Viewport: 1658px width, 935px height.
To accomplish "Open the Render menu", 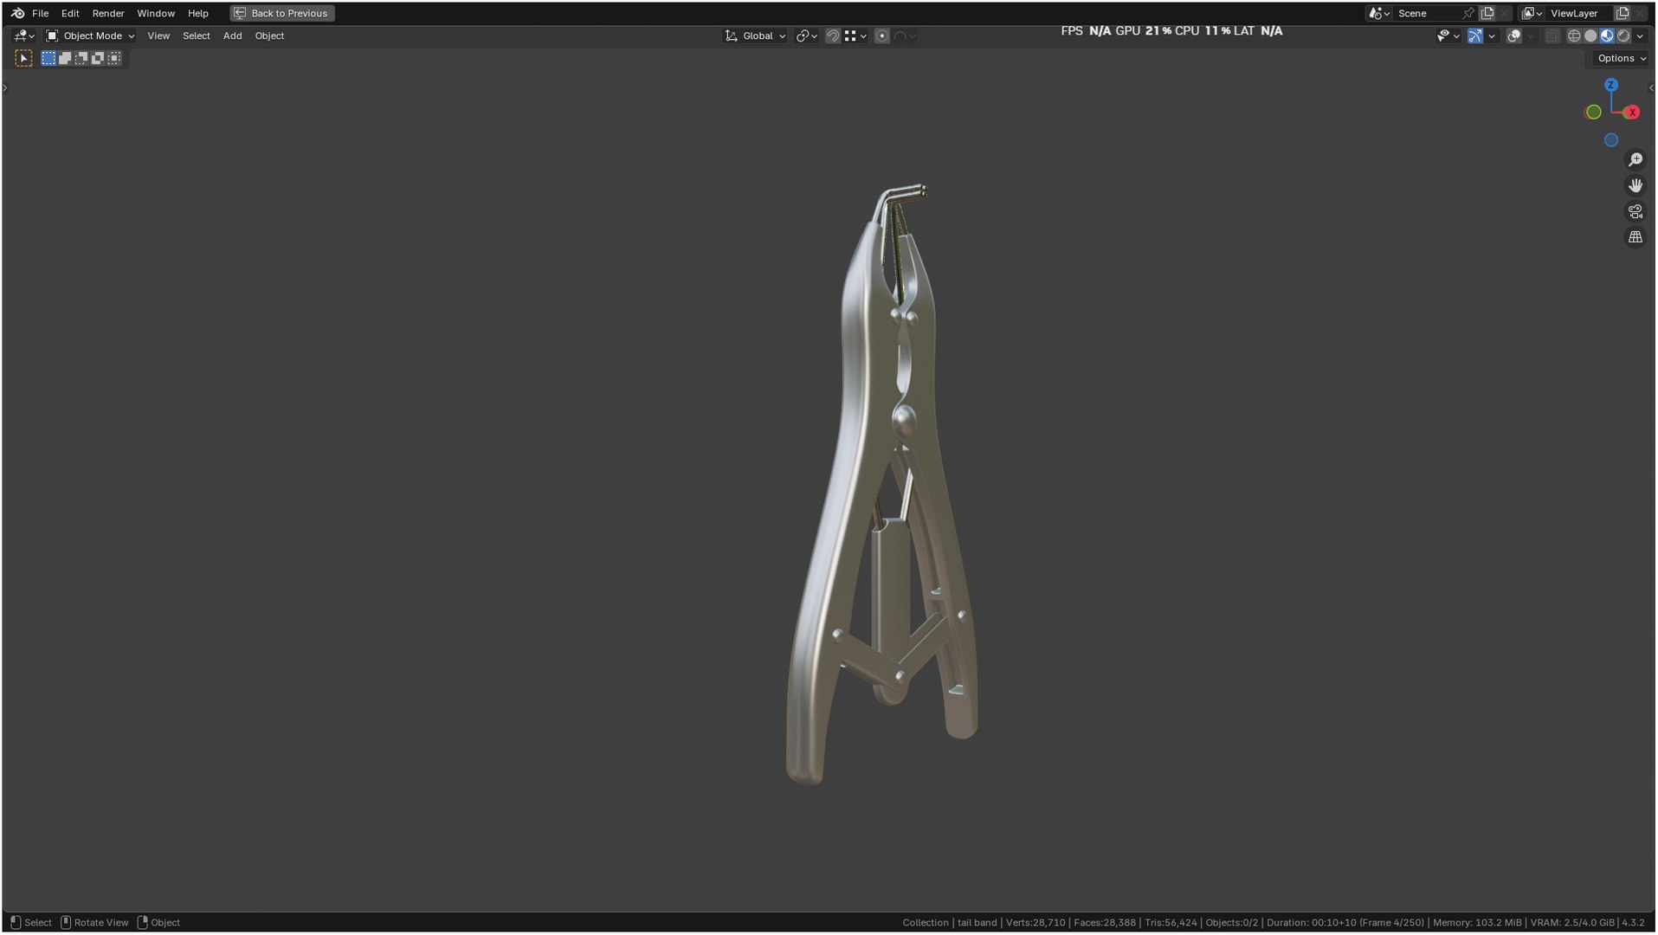I will pos(108,13).
